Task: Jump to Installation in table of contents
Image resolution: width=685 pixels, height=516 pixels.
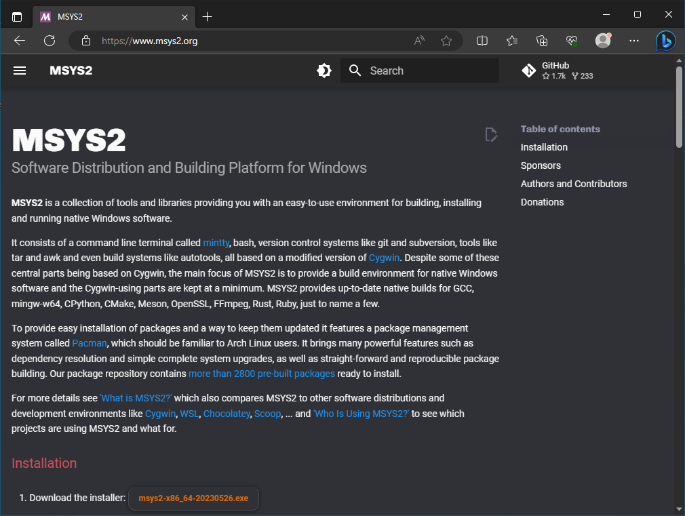Action: pyautogui.click(x=544, y=147)
